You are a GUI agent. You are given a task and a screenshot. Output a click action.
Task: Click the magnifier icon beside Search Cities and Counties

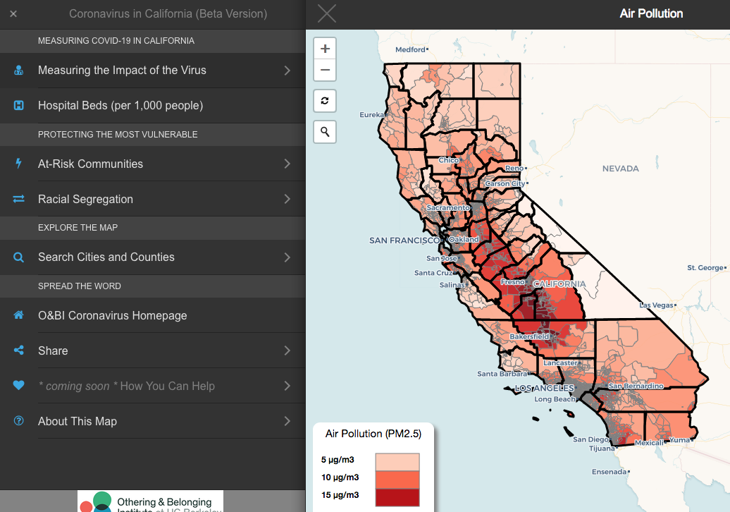click(x=18, y=257)
